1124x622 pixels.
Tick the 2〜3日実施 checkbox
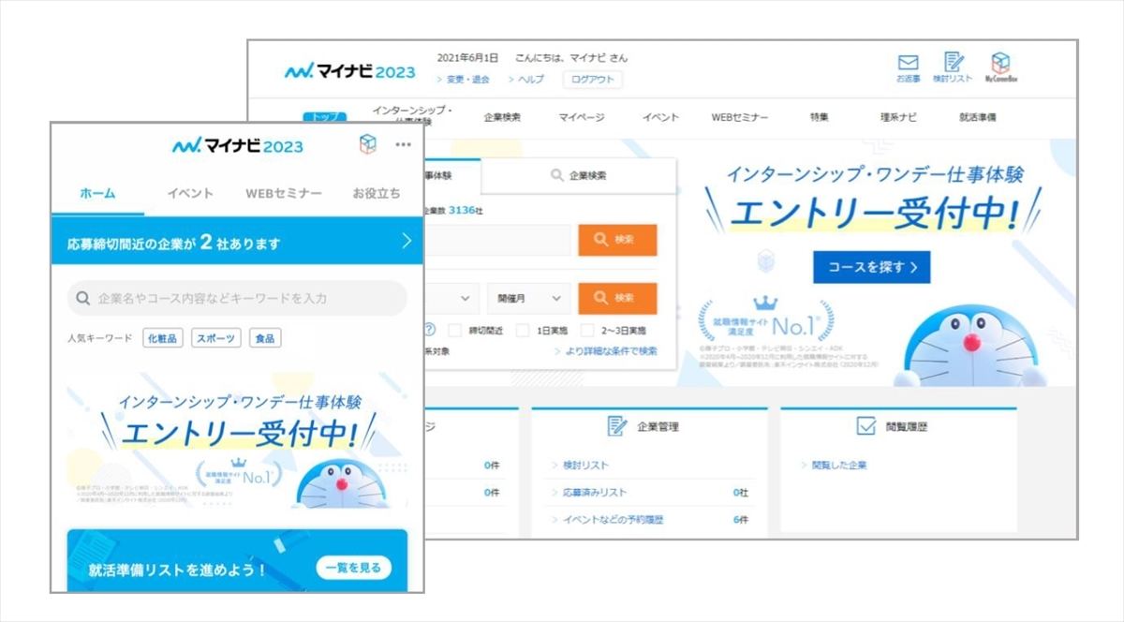pyautogui.click(x=587, y=330)
